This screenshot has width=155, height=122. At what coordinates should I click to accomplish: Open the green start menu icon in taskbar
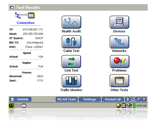pos(11,106)
